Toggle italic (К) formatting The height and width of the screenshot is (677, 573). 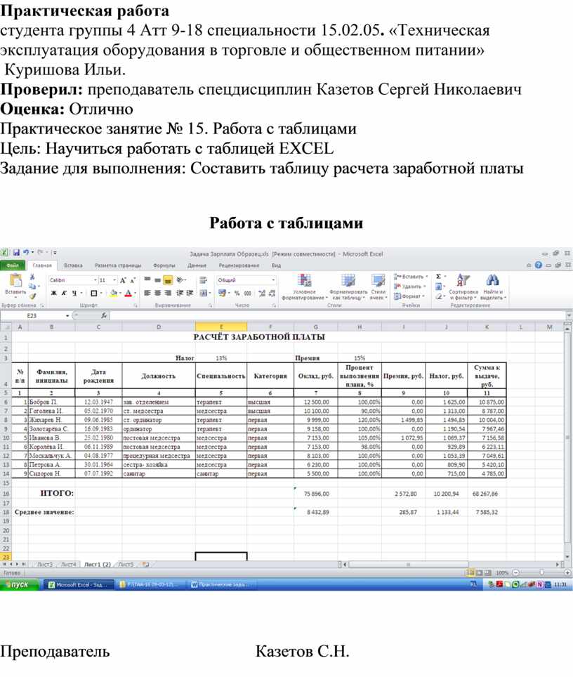(x=64, y=293)
